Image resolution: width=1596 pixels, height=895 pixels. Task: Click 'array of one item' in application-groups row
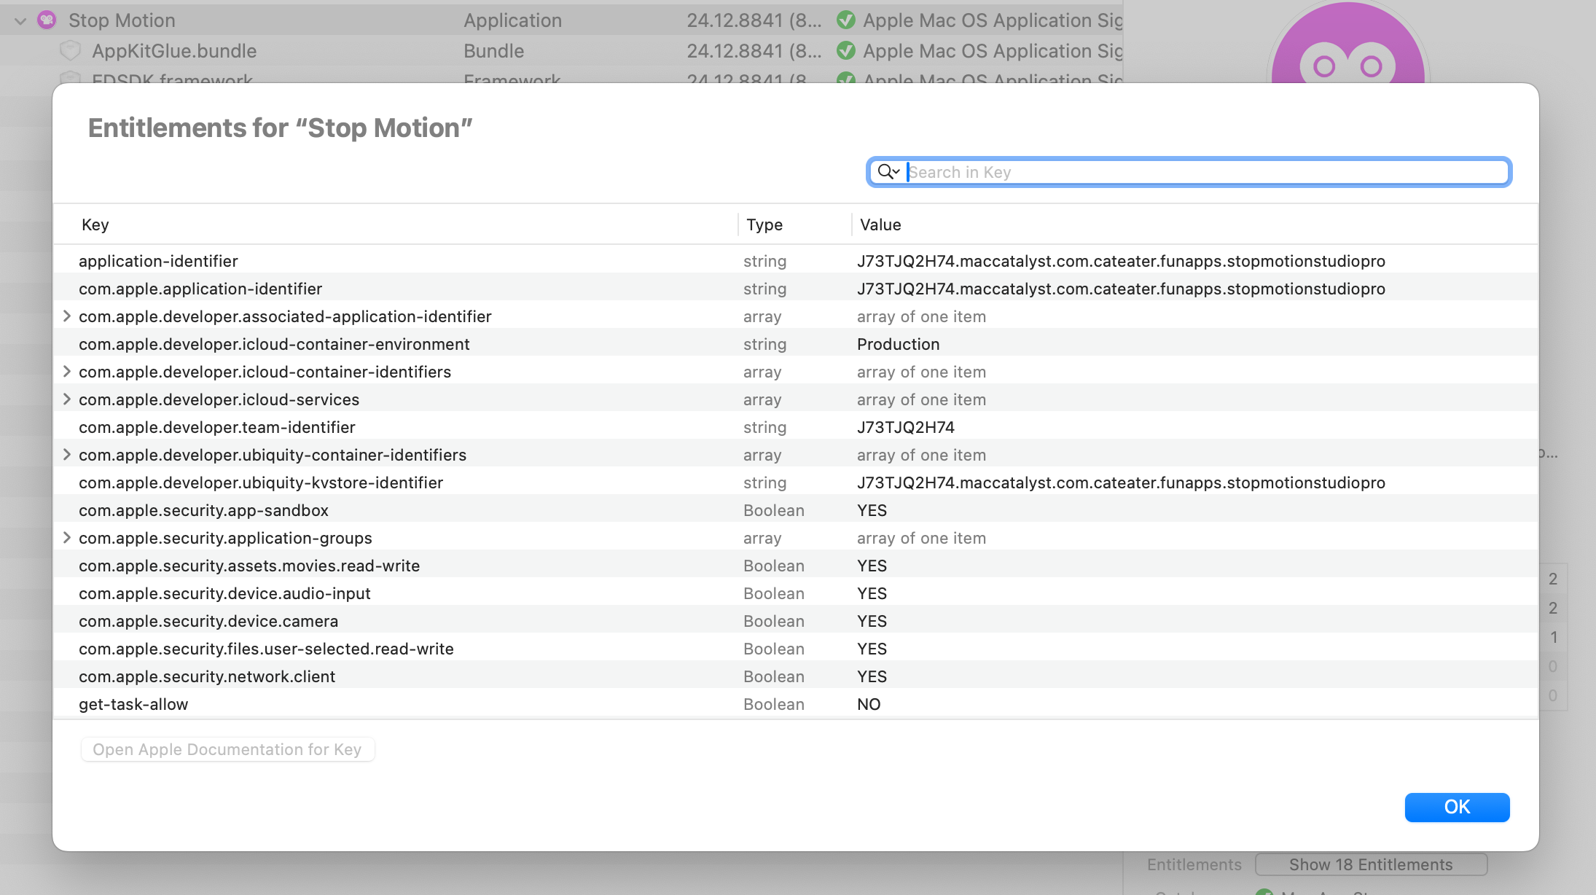tap(921, 538)
